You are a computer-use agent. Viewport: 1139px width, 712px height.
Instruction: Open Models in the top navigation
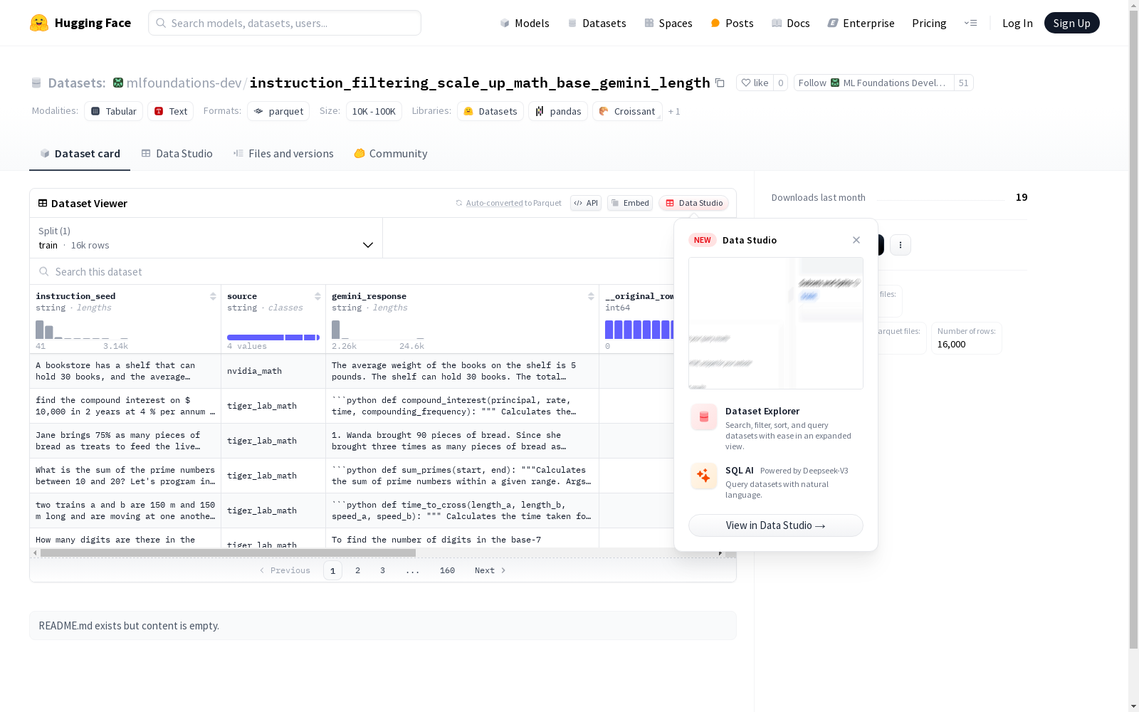[x=525, y=23]
